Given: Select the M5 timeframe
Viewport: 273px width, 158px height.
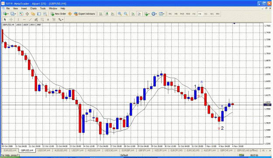Looking at the screenshot, I should point(176,14).
